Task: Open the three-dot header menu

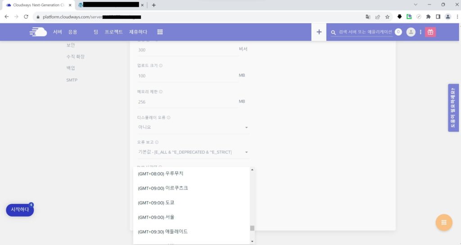Action: (x=420, y=32)
